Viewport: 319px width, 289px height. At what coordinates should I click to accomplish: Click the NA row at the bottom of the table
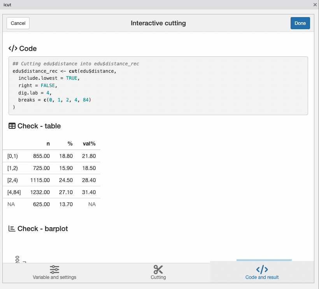tap(51, 204)
